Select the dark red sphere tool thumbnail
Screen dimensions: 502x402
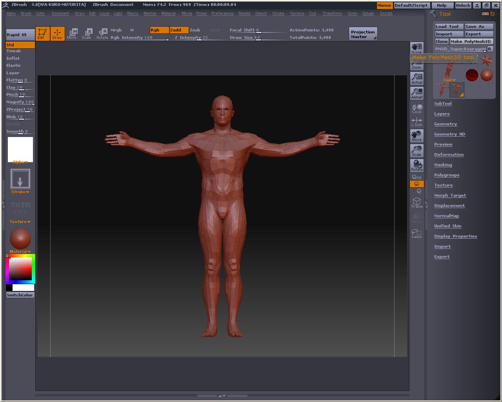pyautogui.click(x=472, y=75)
